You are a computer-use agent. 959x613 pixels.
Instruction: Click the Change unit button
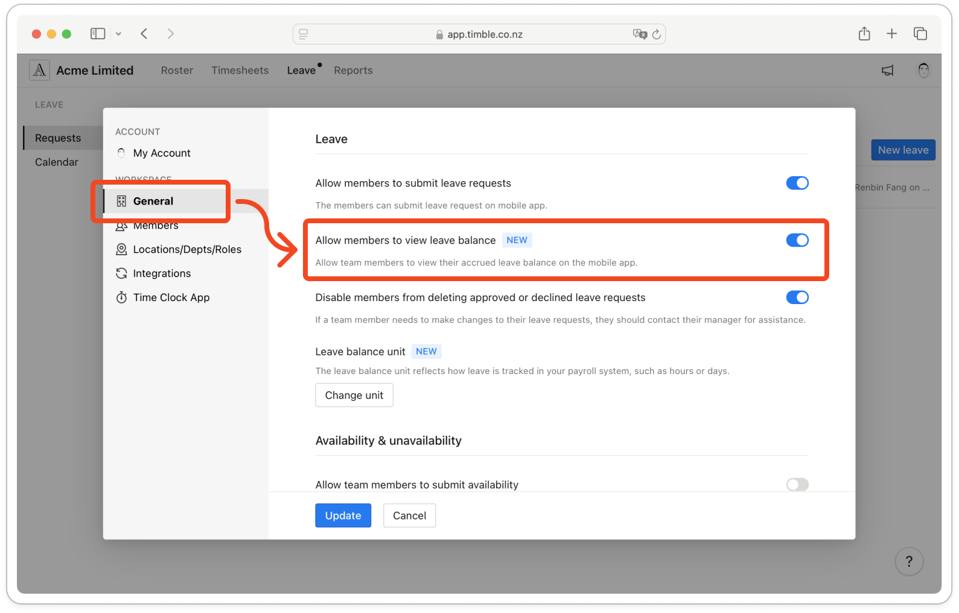point(354,395)
